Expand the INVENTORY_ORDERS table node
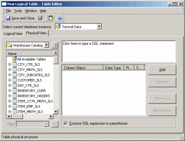Screen dimensions: 185x141 [x=10, y=96]
